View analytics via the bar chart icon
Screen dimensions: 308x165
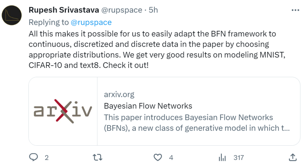point(222,157)
